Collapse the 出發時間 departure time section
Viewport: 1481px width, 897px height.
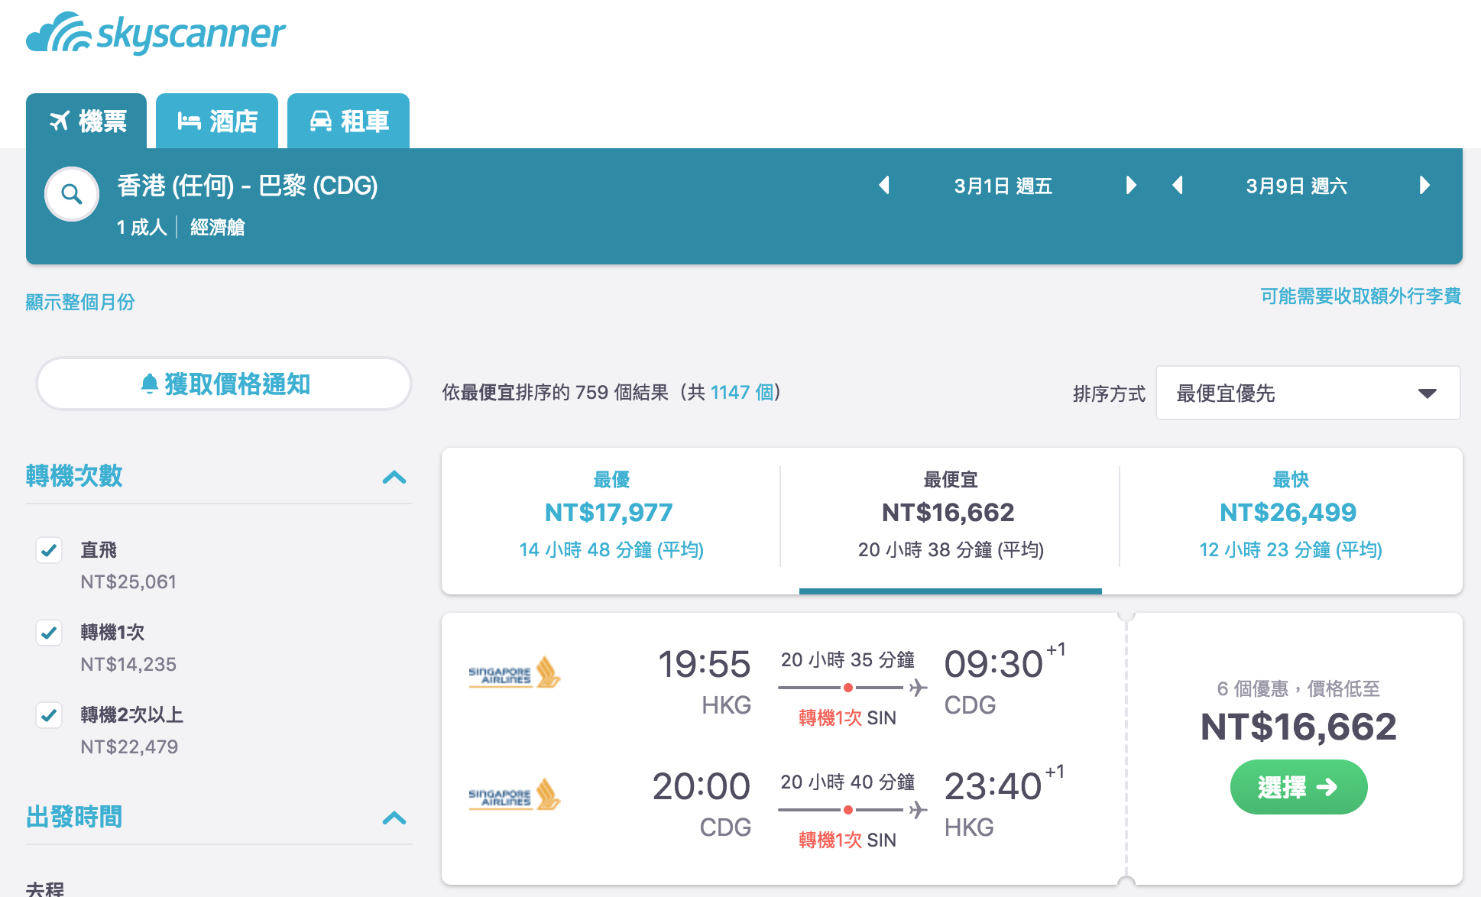click(x=394, y=818)
